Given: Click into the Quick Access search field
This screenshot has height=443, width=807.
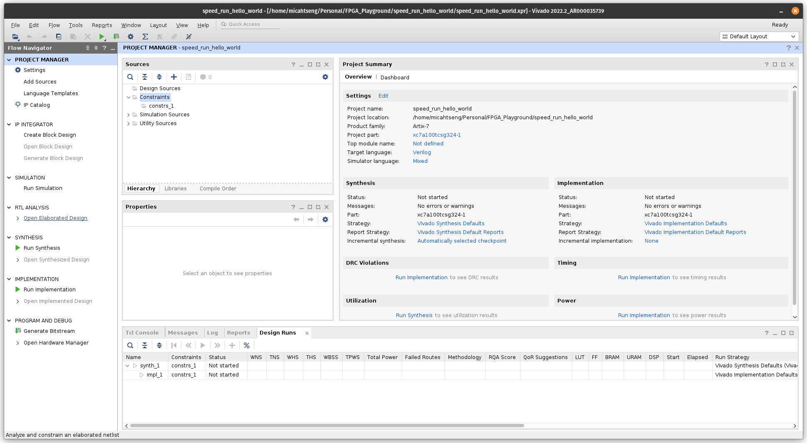Looking at the screenshot, I should (250, 25).
